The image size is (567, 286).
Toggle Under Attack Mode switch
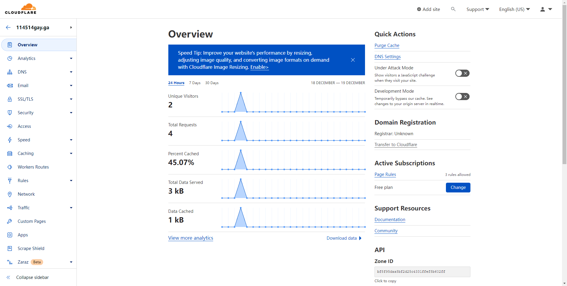click(x=462, y=73)
